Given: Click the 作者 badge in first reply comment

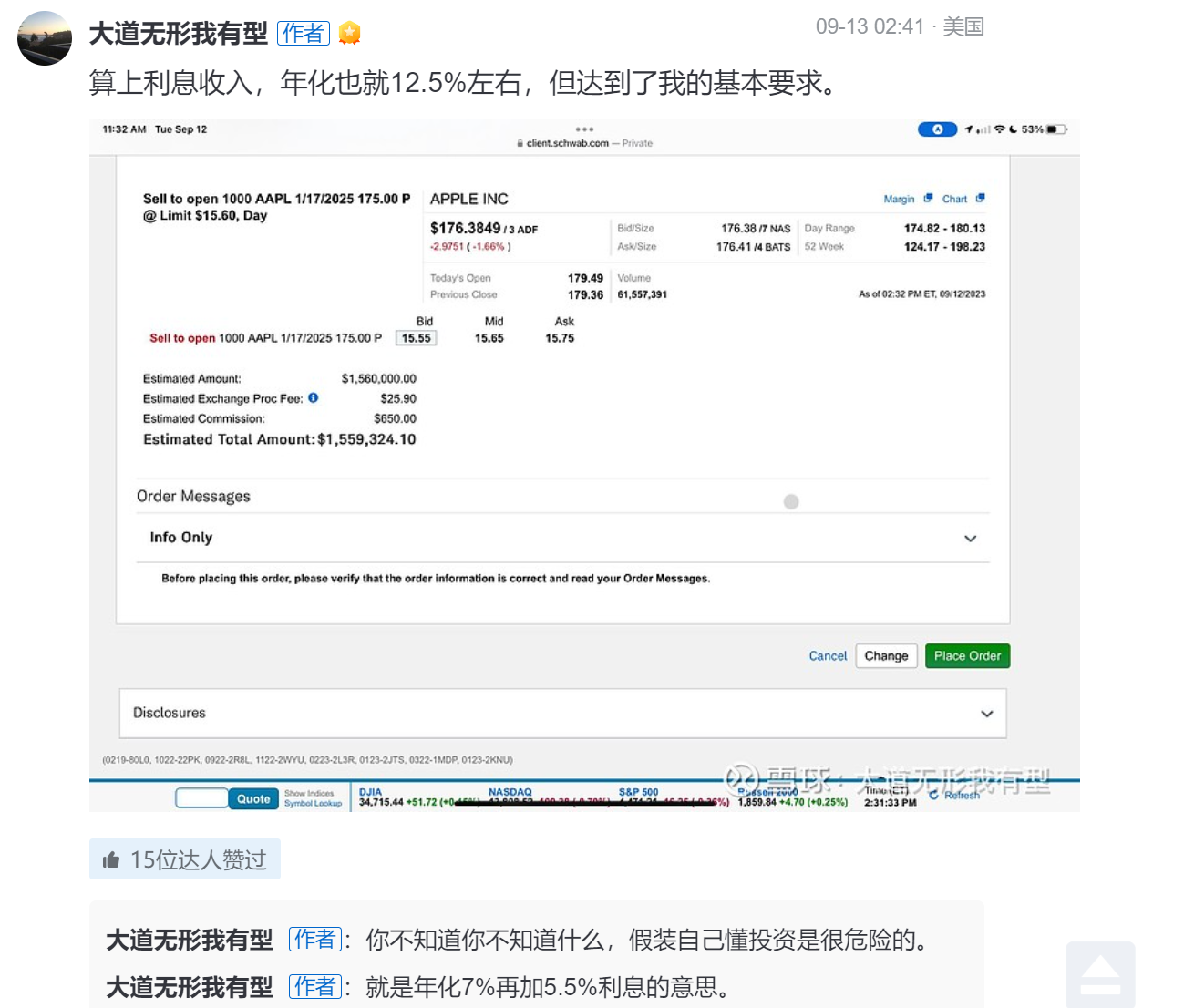Looking at the screenshot, I should 315,940.
